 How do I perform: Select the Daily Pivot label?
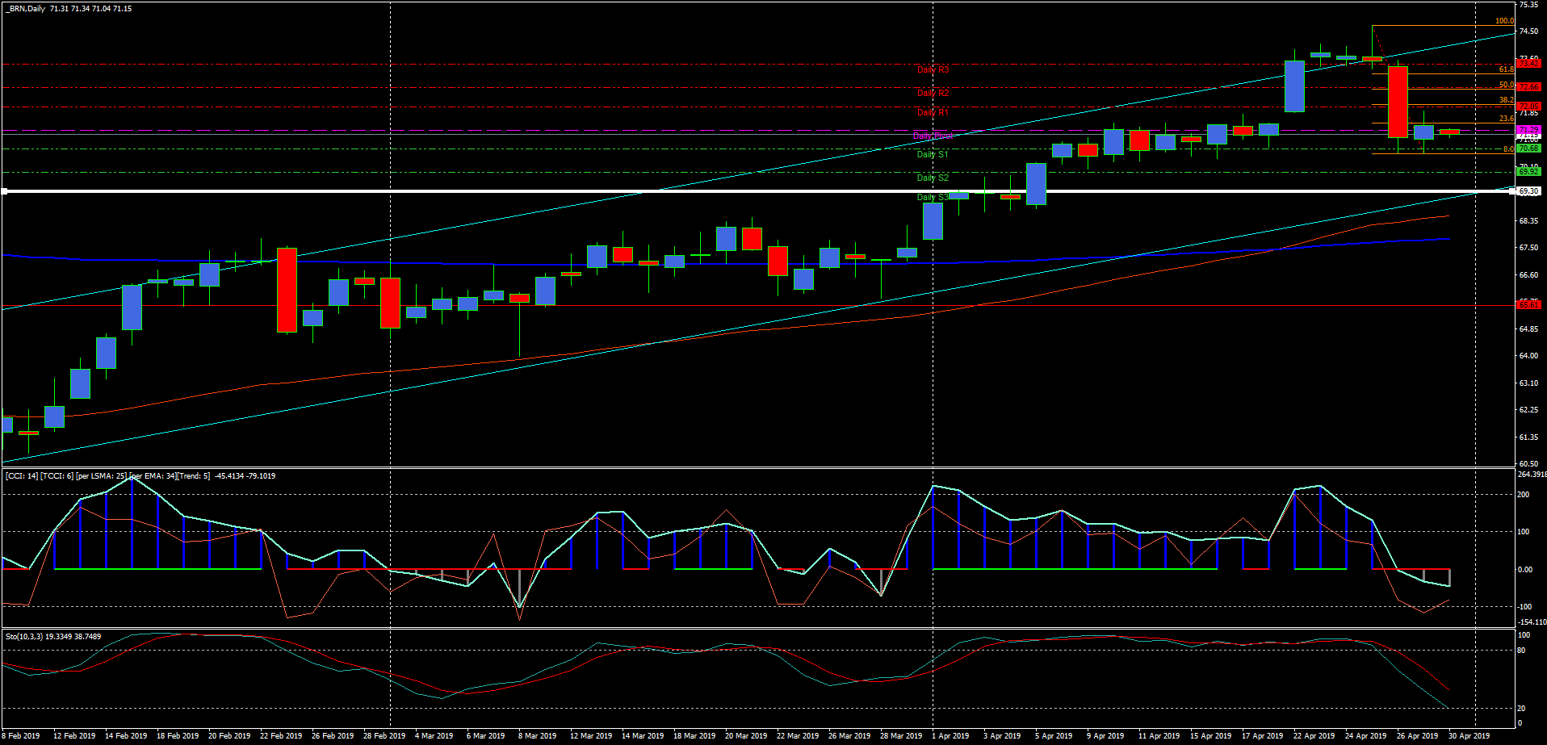(933, 136)
